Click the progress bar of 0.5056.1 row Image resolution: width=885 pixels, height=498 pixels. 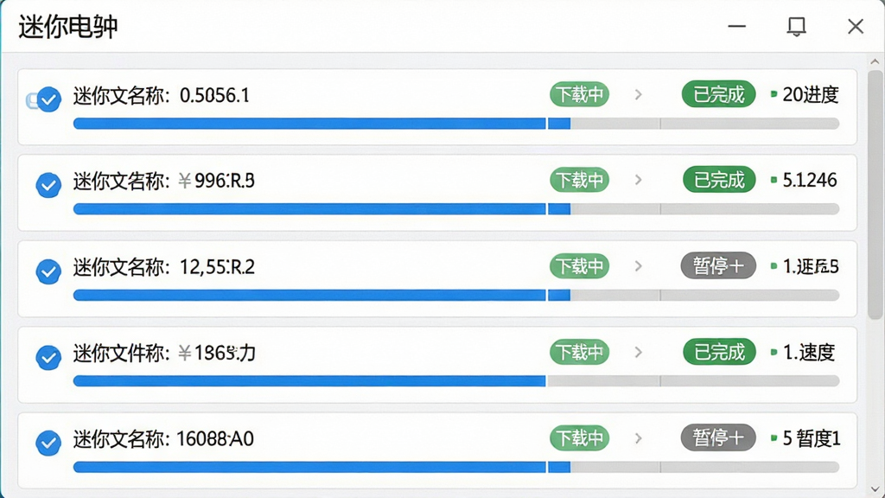(456, 124)
